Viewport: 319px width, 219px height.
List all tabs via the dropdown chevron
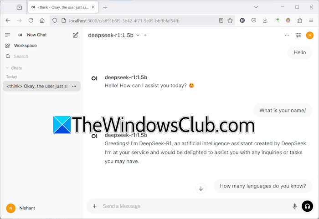256,7
